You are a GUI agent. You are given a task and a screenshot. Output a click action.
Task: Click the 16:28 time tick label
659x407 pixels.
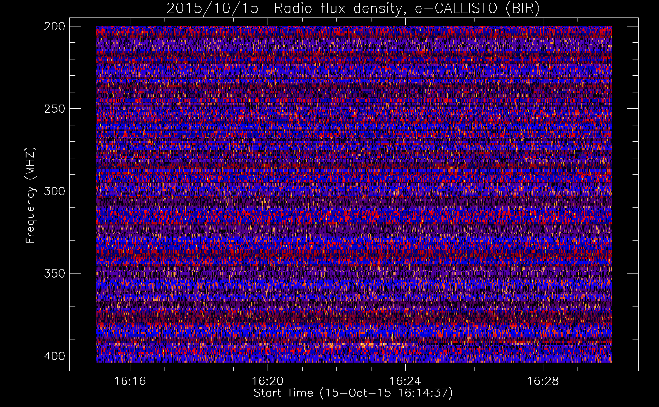tap(543, 381)
